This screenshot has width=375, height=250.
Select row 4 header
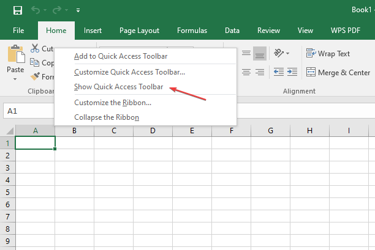7,180
